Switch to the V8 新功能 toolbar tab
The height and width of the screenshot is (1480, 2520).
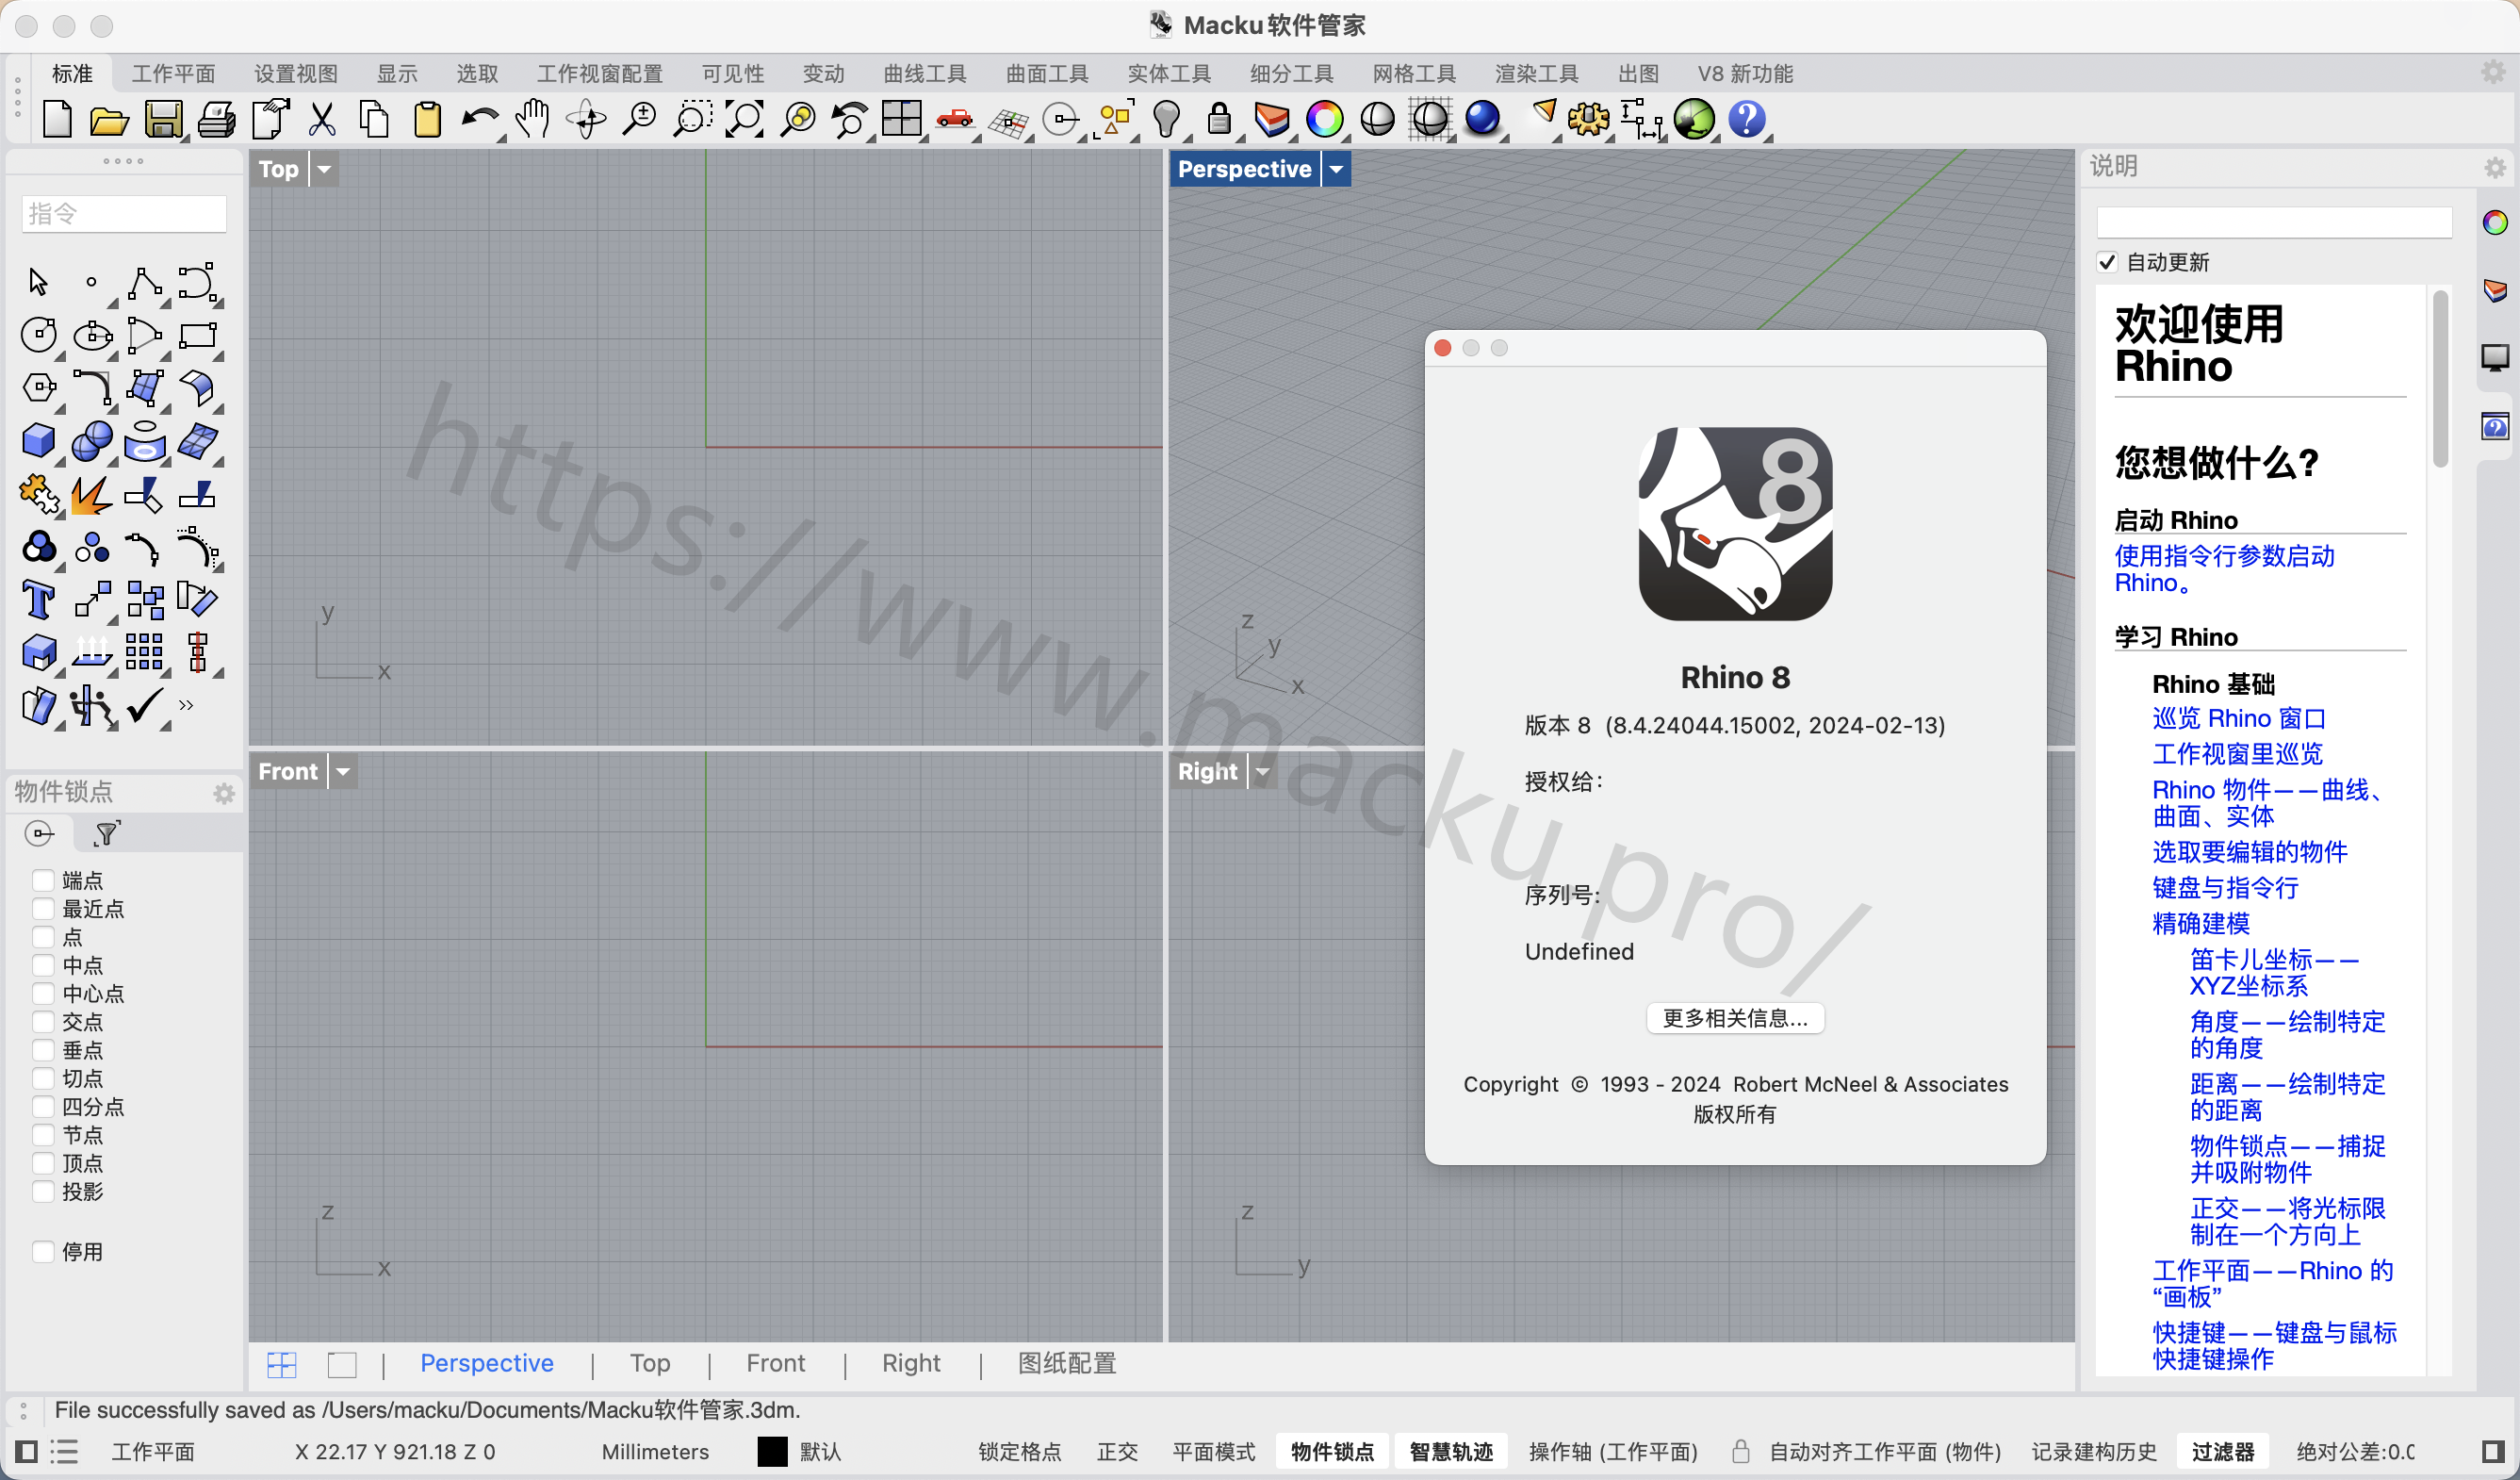[1745, 73]
